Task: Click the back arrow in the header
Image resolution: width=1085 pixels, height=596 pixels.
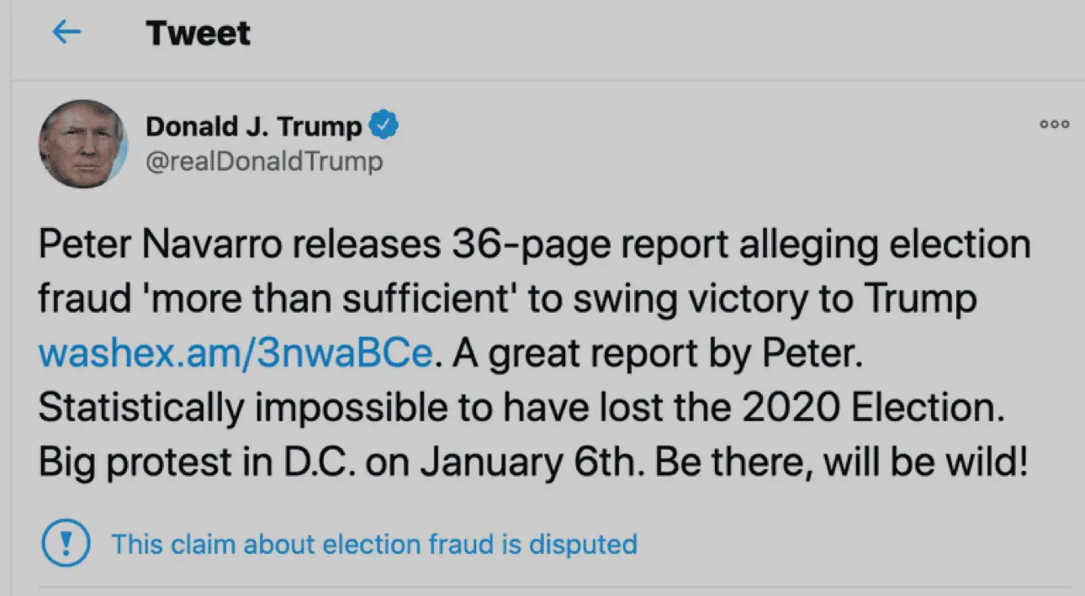Action: click(x=66, y=33)
